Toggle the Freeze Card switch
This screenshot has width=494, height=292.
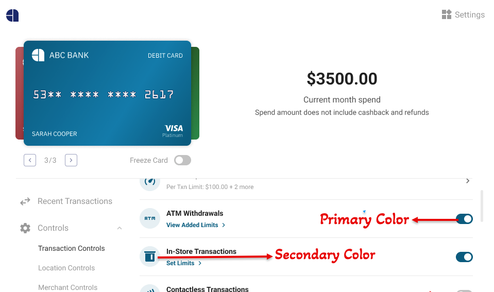tap(182, 160)
